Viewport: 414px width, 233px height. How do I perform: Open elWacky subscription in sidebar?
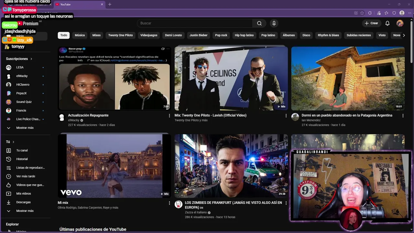click(x=25, y=76)
